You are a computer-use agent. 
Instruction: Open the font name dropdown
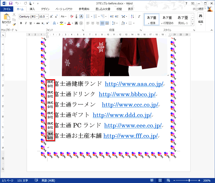pos(37,17)
